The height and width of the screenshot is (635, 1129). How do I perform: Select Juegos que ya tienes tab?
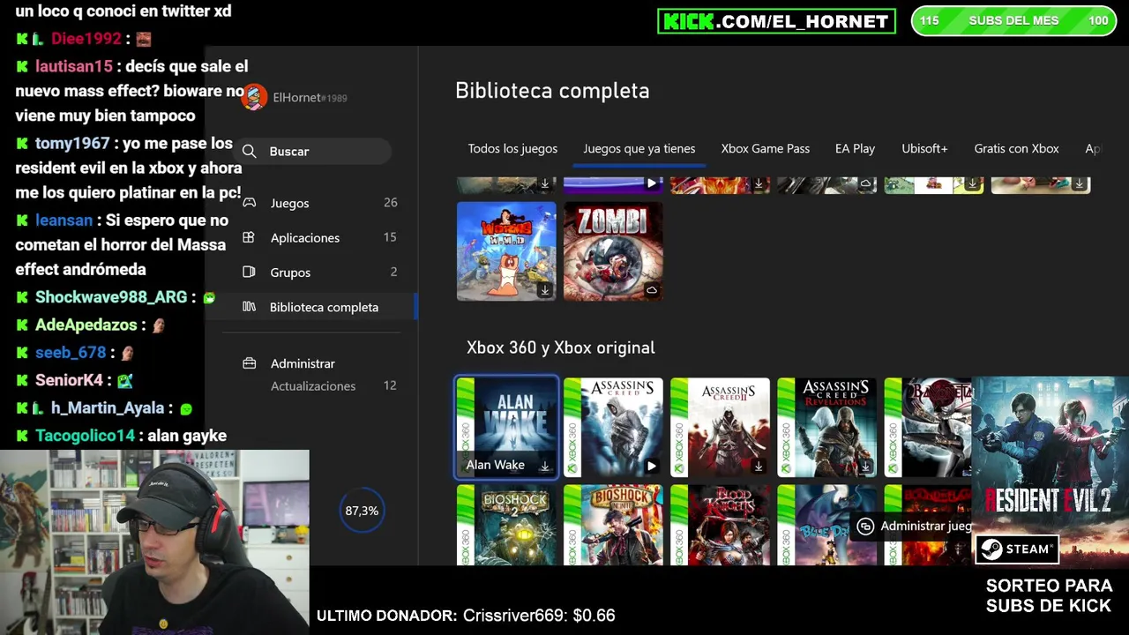639,148
